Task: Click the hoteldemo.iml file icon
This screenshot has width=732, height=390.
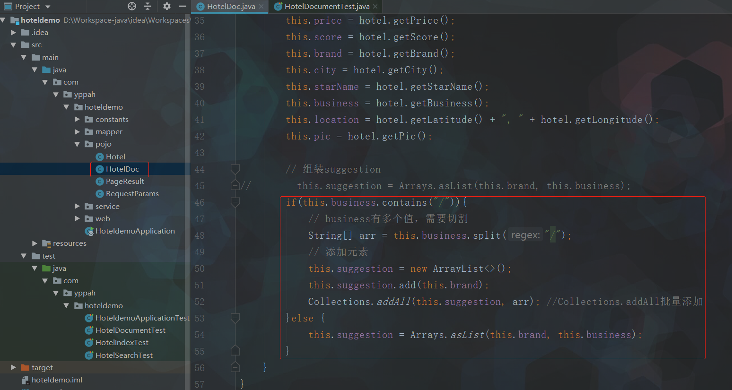Action: (26, 380)
